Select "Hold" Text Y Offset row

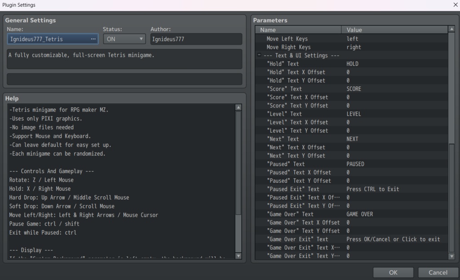pos(351,80)
